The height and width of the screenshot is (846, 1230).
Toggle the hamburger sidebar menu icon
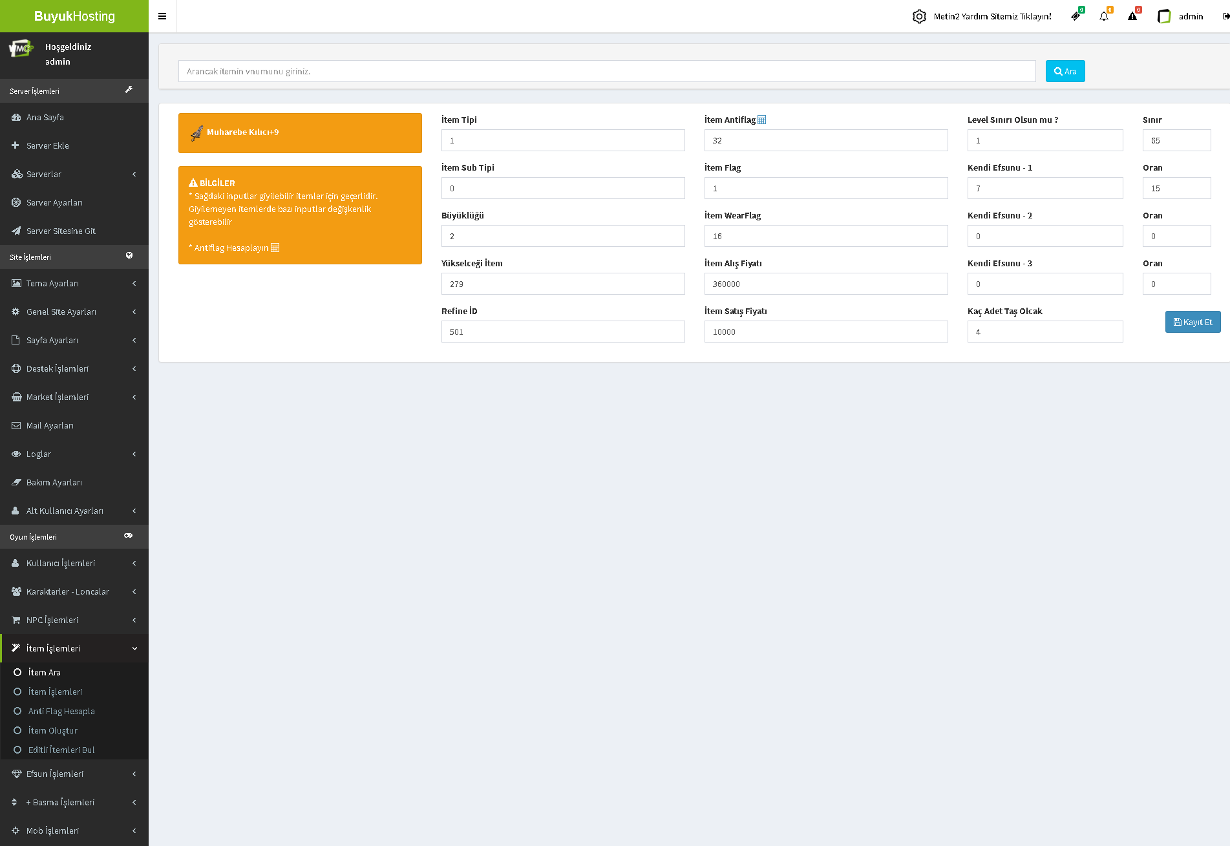point(162,16)
